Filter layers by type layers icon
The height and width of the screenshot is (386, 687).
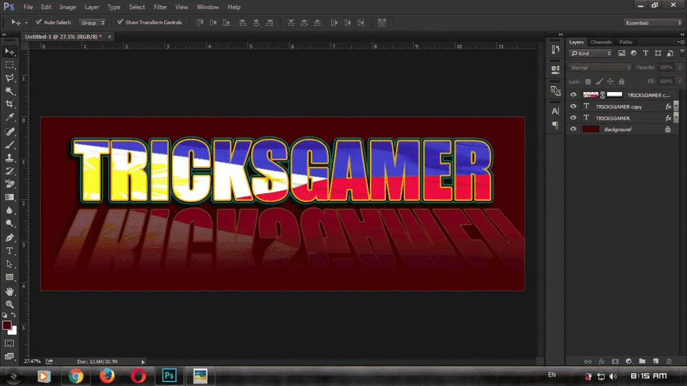tap(646, 53)
